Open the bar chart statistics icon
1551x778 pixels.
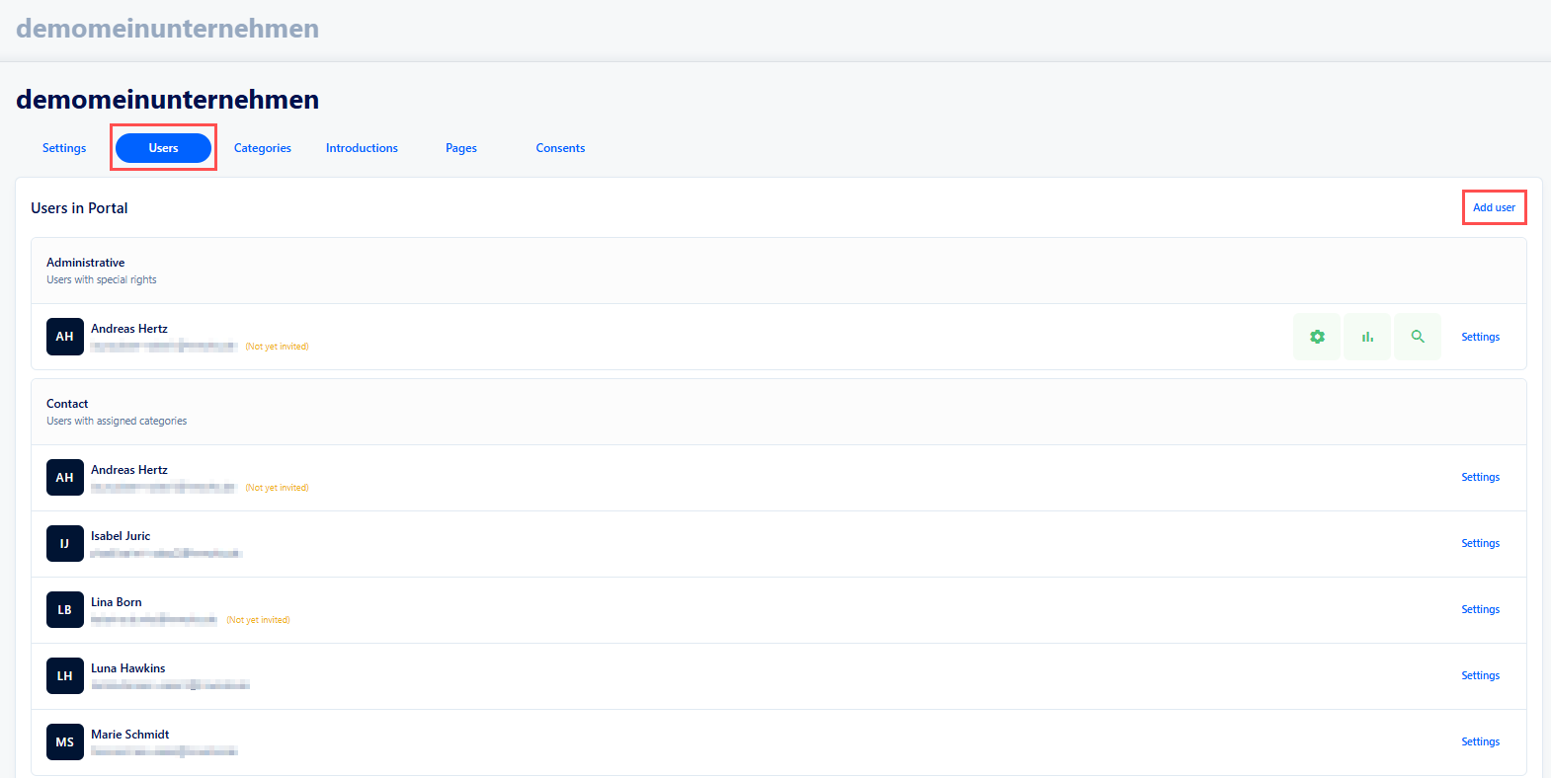[x=1367, y=337]
